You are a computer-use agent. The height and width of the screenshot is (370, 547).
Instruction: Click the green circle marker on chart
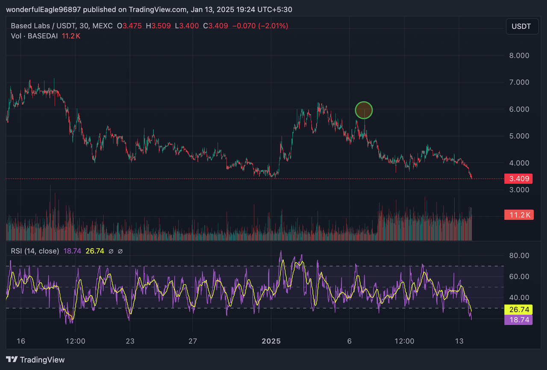364,110
